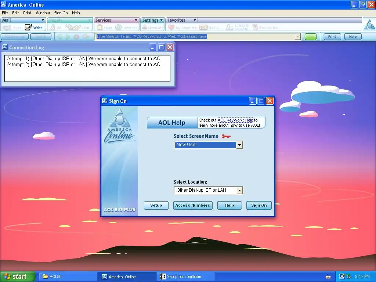376x282 pixels.
Task: Click Help button in Sign On dialog
Action: (229, 205)
